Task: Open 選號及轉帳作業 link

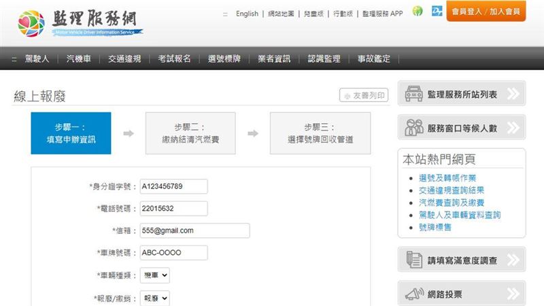Action: (x=447, y=178)
